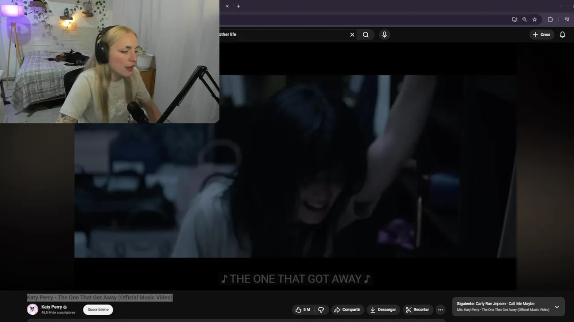The image size is (574, 322).
Task: Select the video title text
Action: (x=100, y=297)
